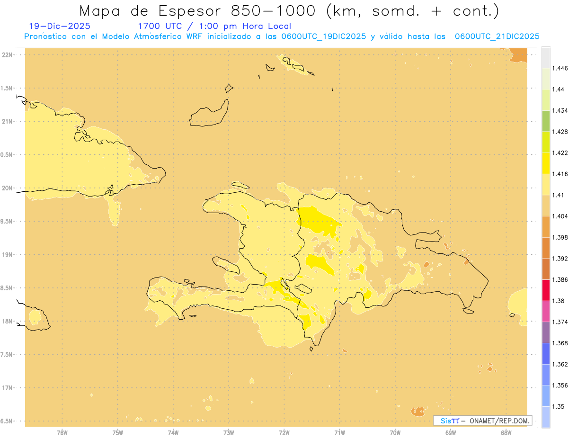This screenshot has width=568, height=439.
Task: Click the '1.404' colorbar value
Action: click(560, 216)
